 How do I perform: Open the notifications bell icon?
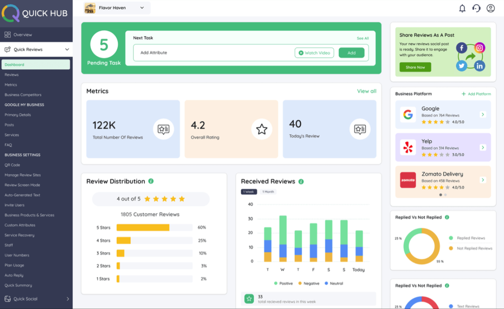(x=462, y=8)
